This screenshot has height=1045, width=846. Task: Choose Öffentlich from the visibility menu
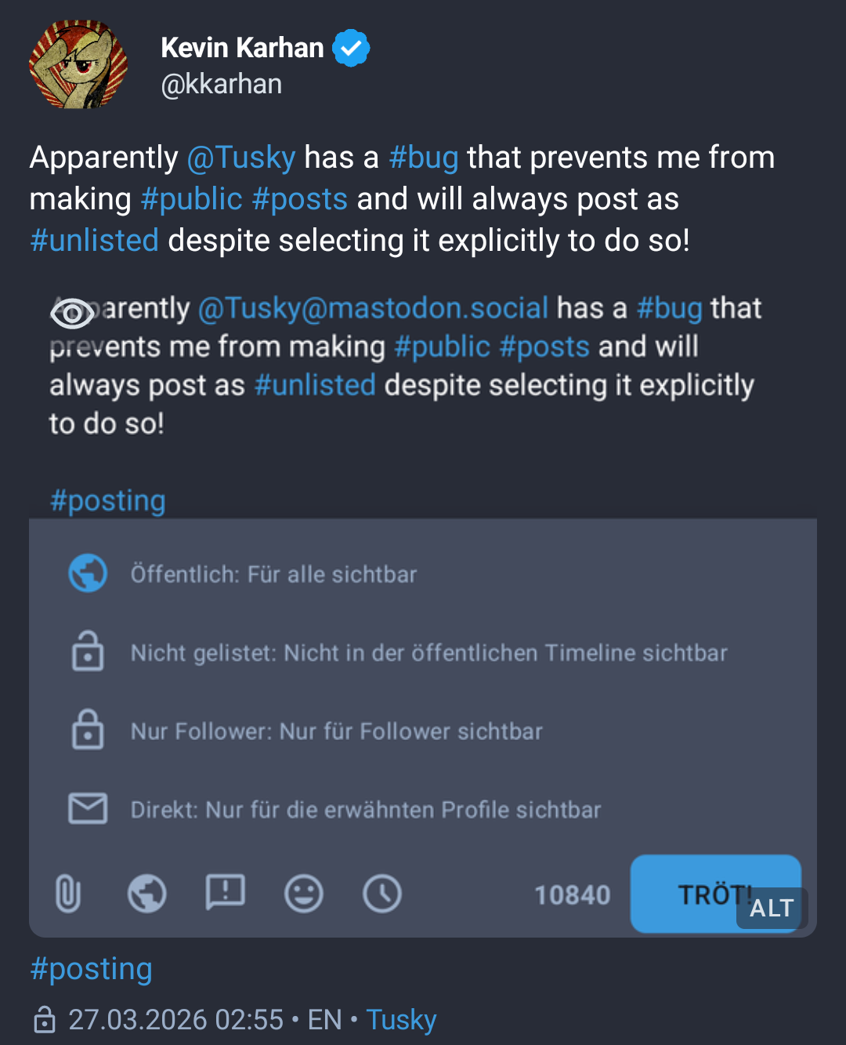pos(274,573)
